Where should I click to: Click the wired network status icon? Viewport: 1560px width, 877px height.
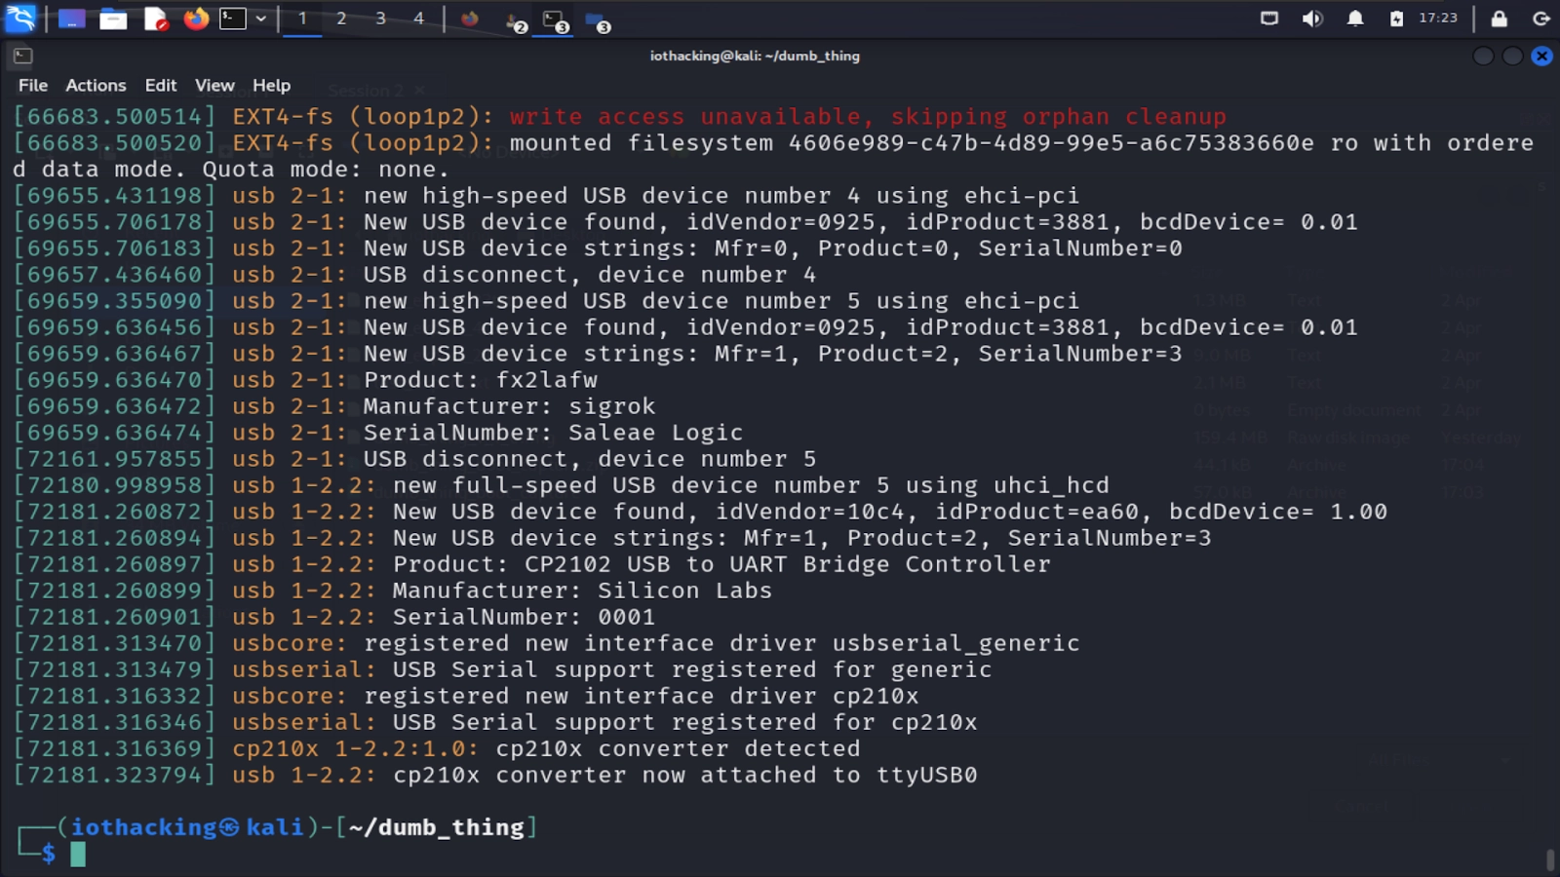pyautogui.click(x=1269, y=19)
